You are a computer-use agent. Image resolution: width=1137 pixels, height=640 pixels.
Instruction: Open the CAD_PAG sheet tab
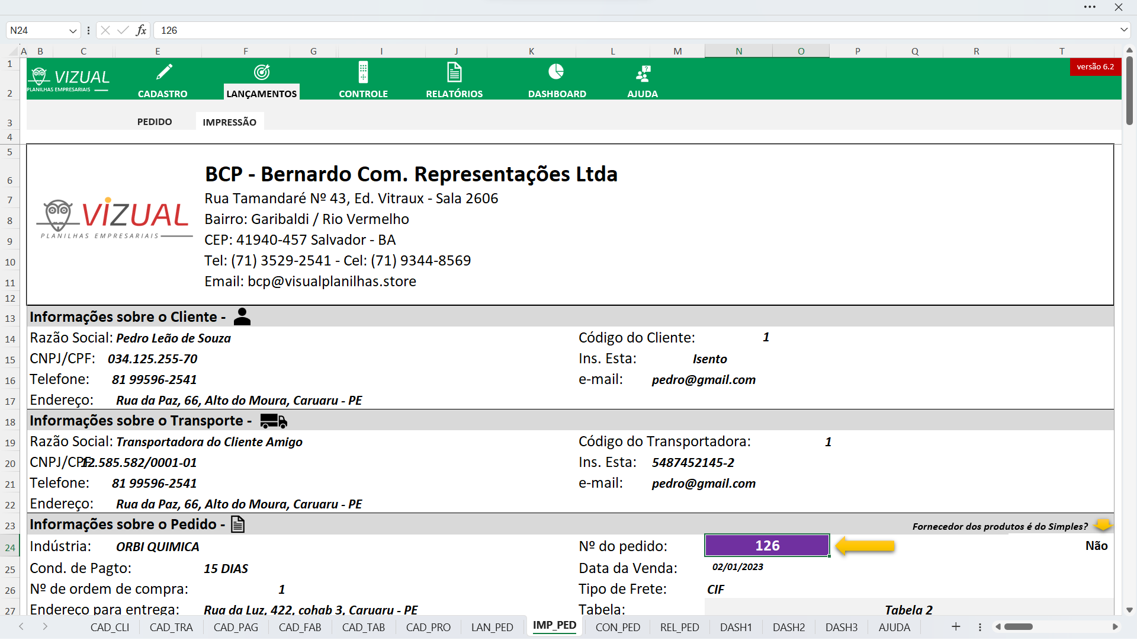(236, 627)
